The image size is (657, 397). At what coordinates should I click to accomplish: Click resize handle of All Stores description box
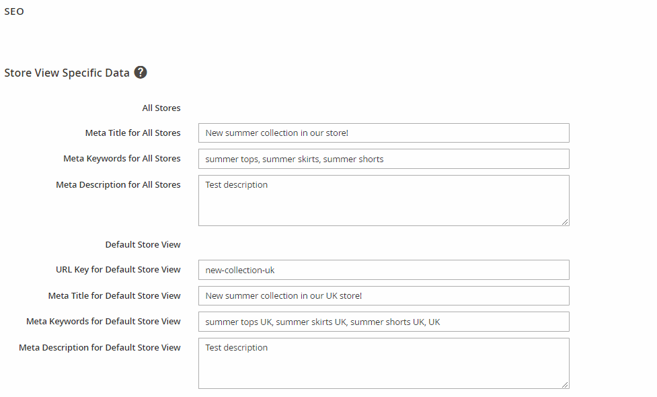565,221
